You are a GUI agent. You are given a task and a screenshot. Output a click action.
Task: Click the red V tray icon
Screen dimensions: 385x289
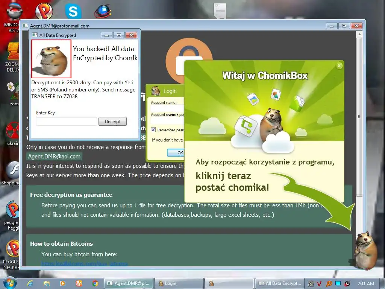[320, 284]
